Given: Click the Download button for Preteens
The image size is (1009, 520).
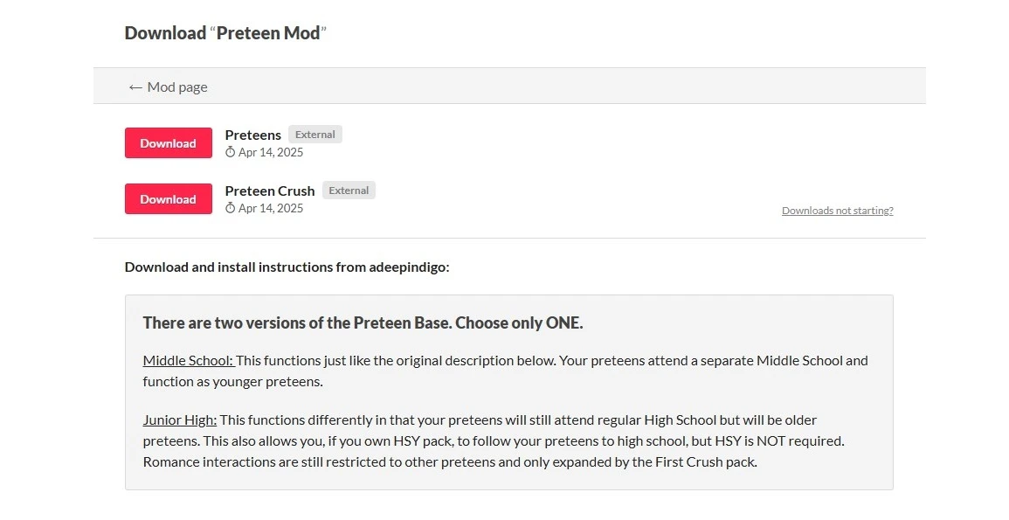Looking at the screenshot, I should pos(168,143).
